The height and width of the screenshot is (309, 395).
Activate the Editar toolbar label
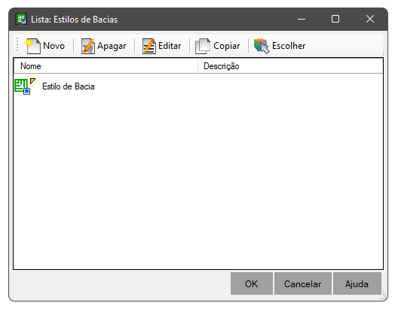click(x=170, y=46)
